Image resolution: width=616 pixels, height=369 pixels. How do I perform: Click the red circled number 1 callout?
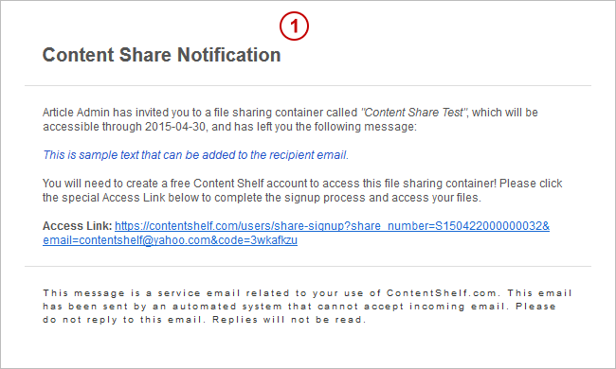click(294, 26)
